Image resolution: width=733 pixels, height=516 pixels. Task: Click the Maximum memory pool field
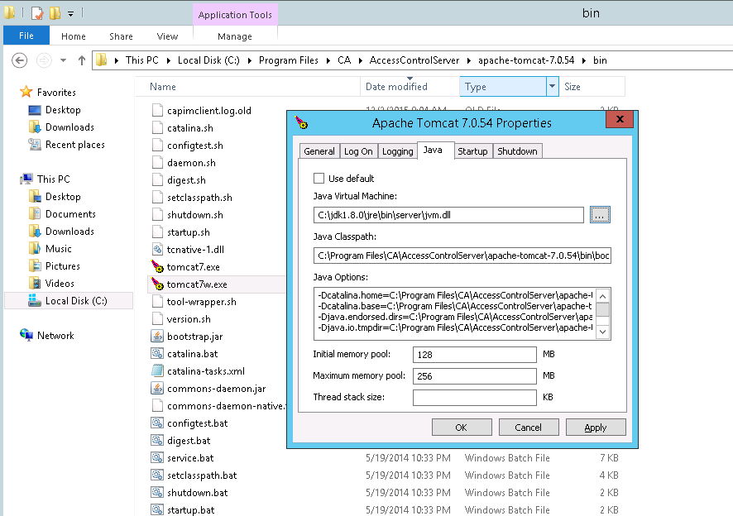point(475,375)
